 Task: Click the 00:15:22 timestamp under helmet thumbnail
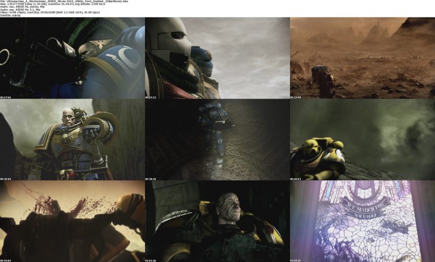pyautogui.click(x=151, y=98)
